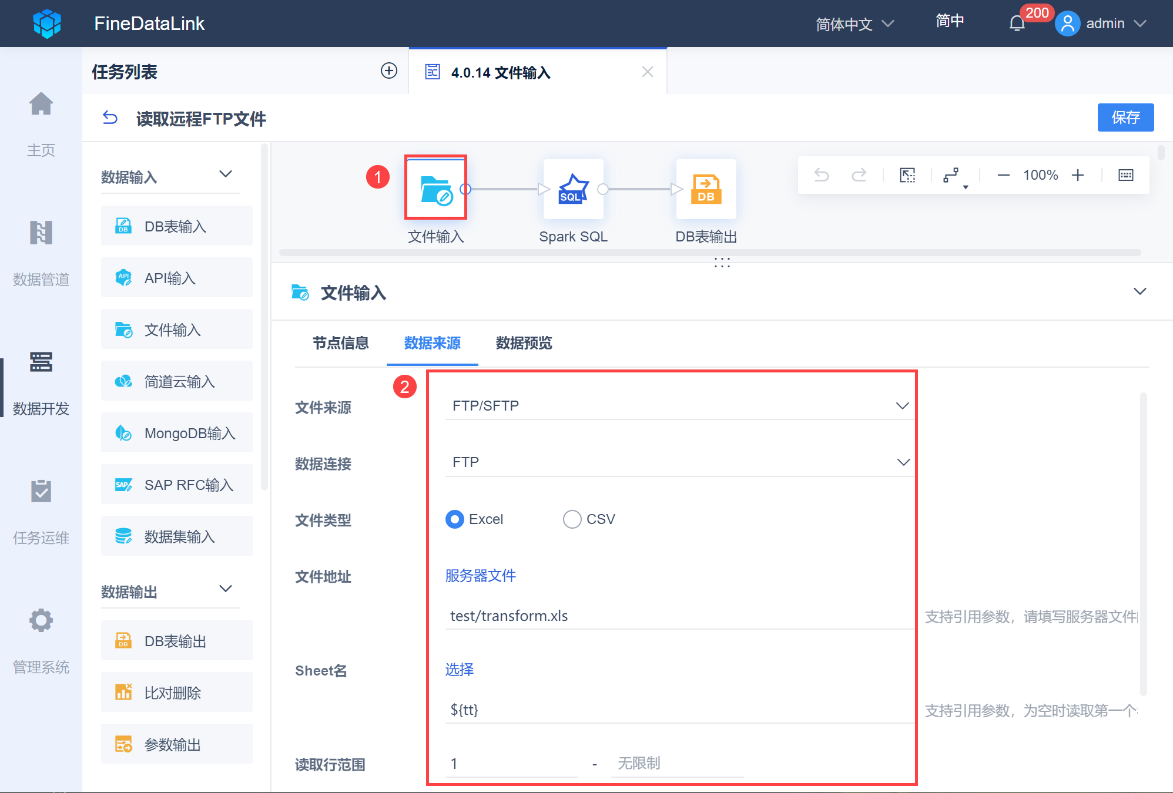Open notifications bell icon
This screenshot has width=1173, height=793.
point(1017,23)
